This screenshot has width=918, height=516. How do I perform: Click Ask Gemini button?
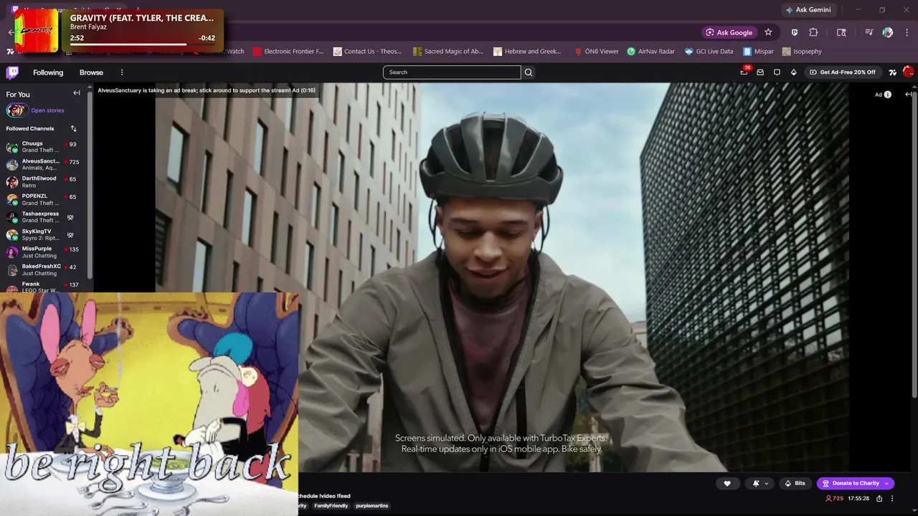coord(808,10)
